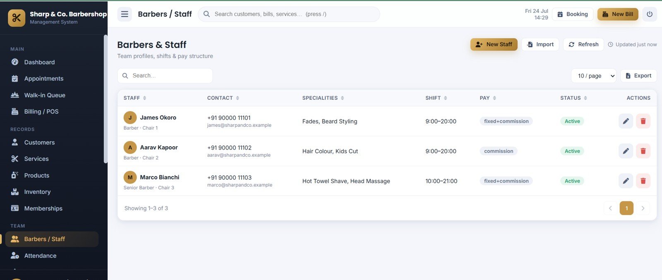Edit Marco Bianchi with the pencil icon
Image resolution: width=662 pixels, height=280 pixels.
pyautogui.click(x=626, y=181)
